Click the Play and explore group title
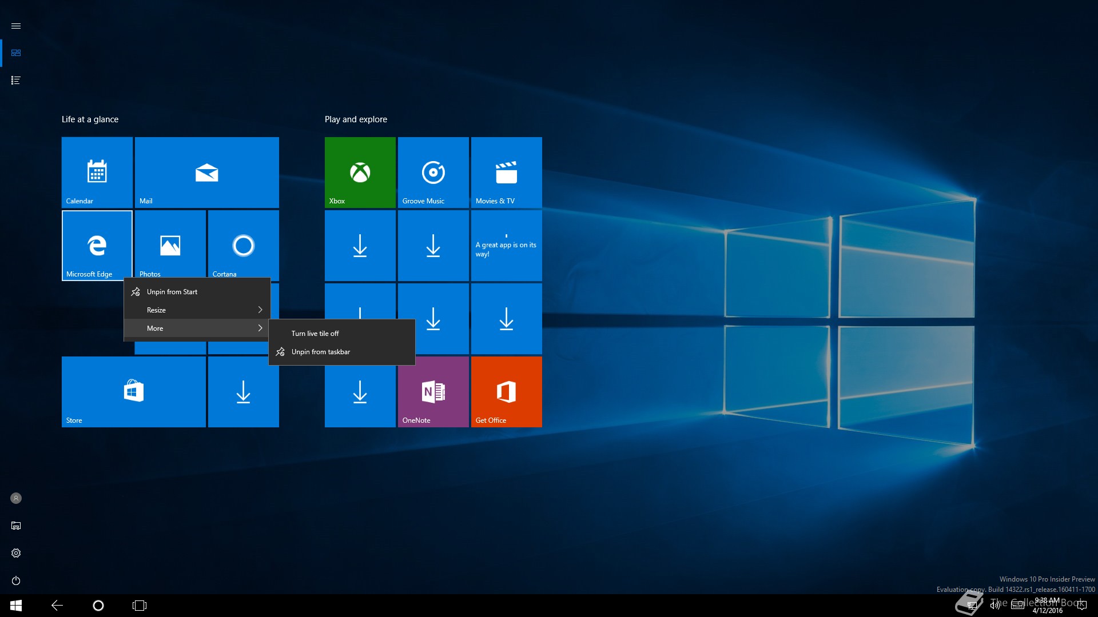The height and width of the screenshot is (617, 1098). (x=356, y=119)
